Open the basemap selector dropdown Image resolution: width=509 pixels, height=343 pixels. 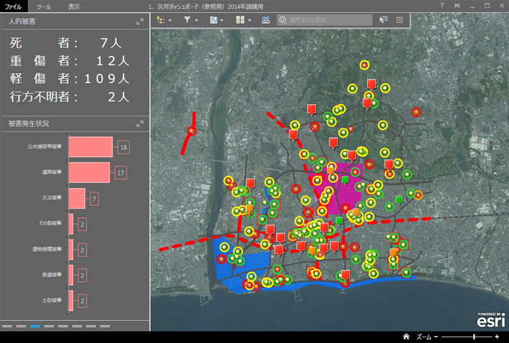coord(217,20)
